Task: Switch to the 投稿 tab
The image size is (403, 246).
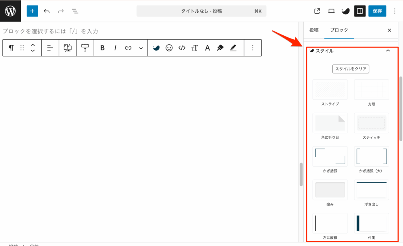Action: tap(314, 30)
